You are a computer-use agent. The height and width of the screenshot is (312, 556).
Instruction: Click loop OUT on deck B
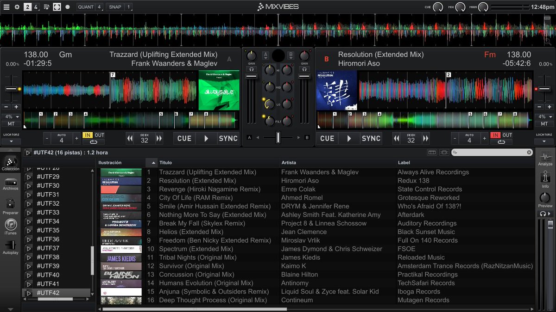507,135
